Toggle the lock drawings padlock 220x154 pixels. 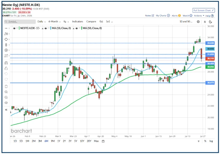tap(6, 68)
